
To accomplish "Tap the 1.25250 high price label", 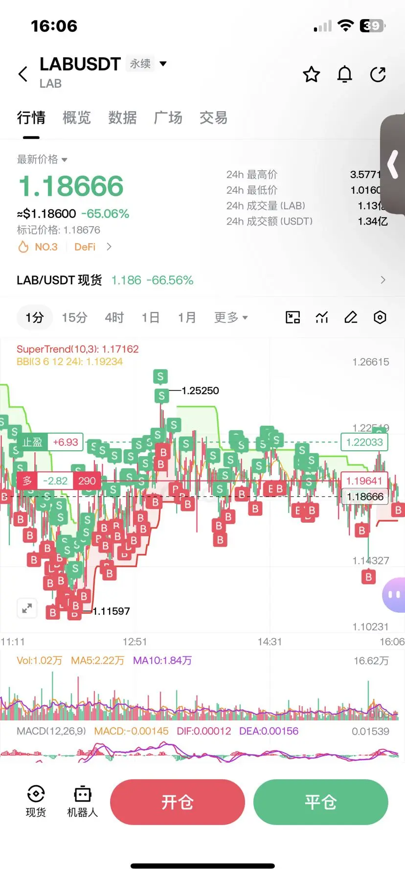I will (200, 391).
